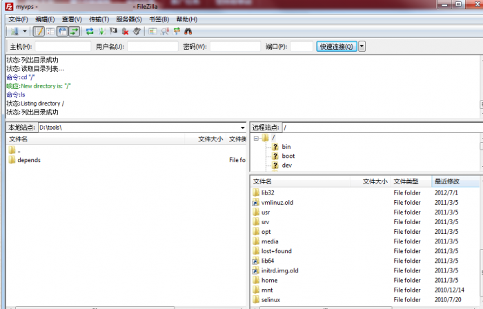483x309 pixels.
Task: Select the lost+found folder icon
Action: (256, 251)
